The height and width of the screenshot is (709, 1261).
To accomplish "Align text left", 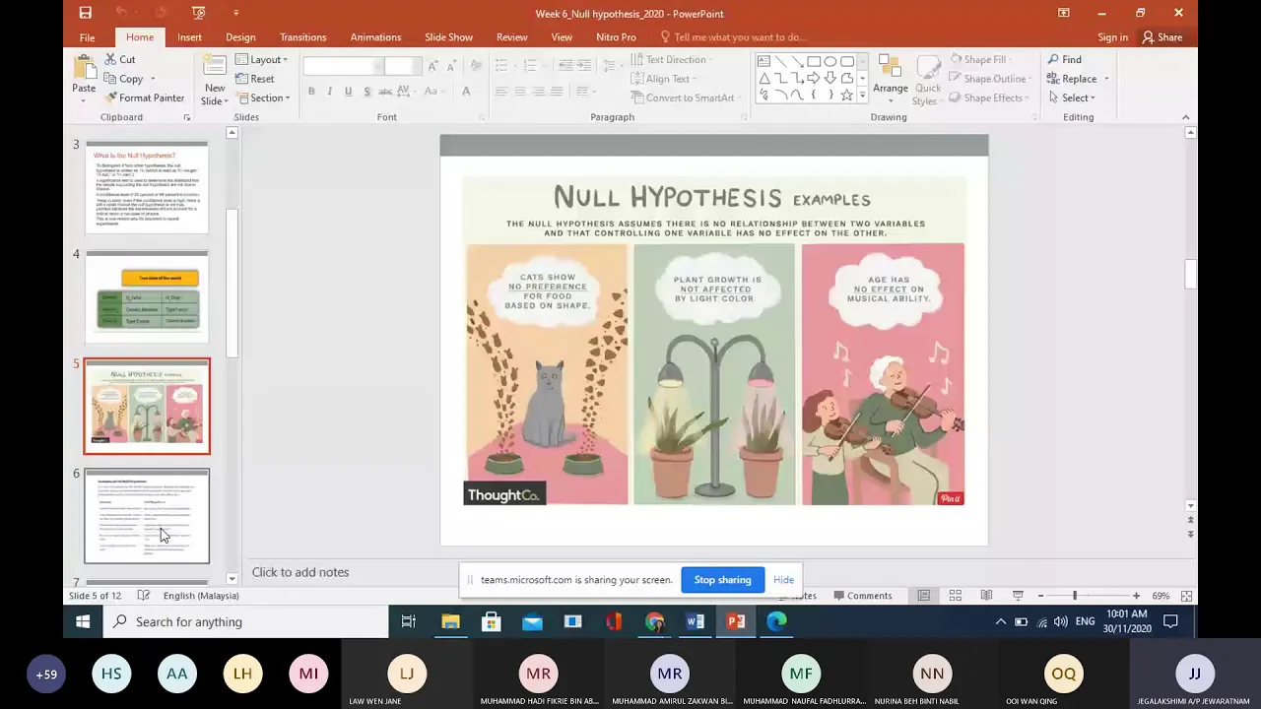I will (x=501, y=92).
